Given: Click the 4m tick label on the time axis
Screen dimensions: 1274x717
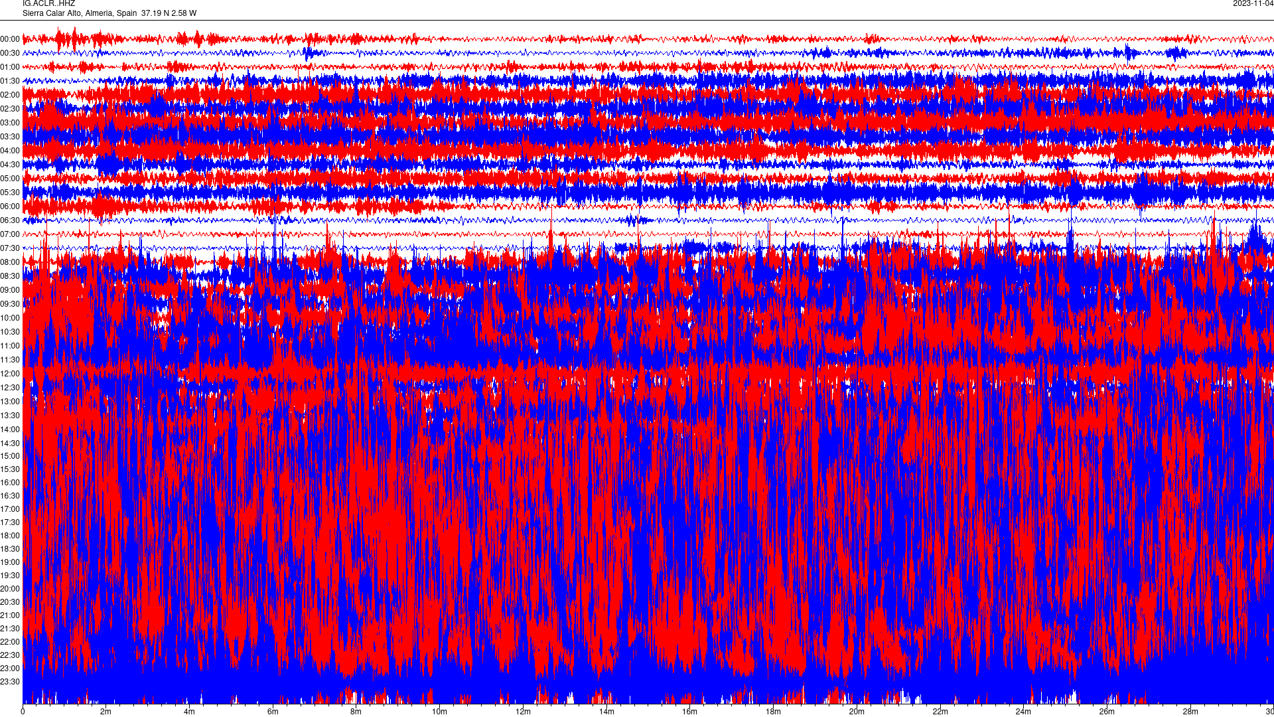Looking at the screenshot, I should [189, 712].
